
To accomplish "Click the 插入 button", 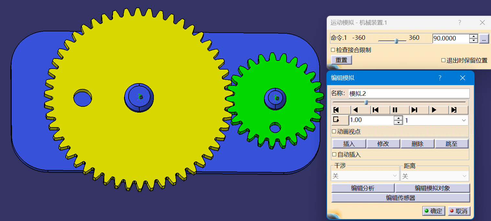I will coord(349,144).
